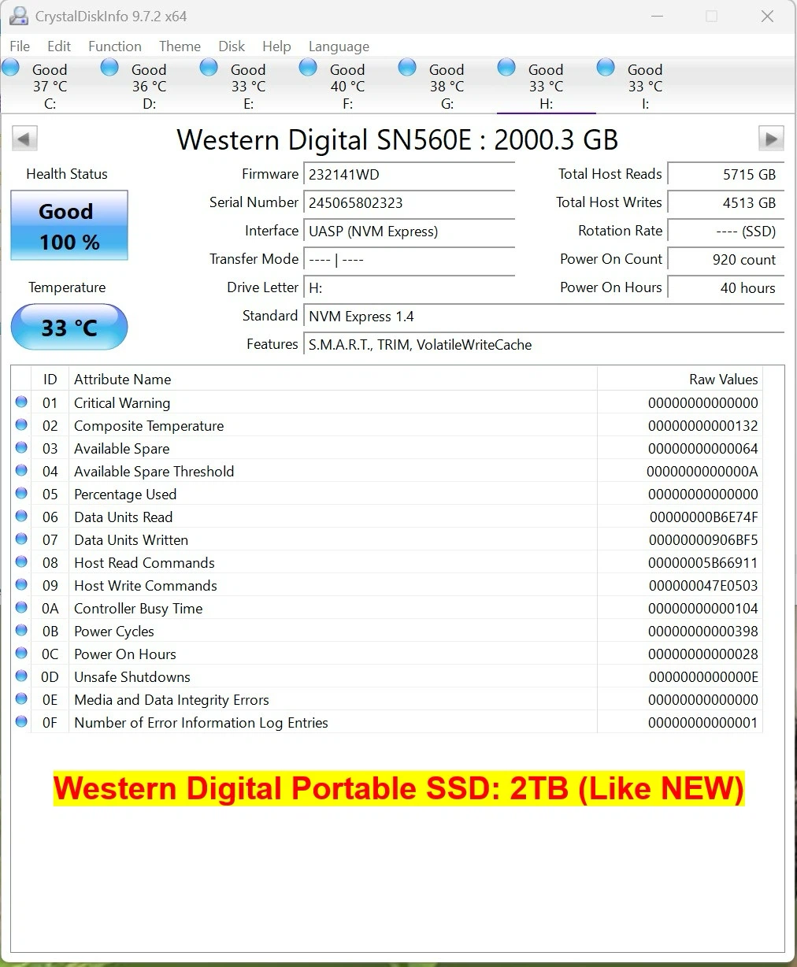Open the Language menu
Screen dimensions: 797x967
pos(339,46)
